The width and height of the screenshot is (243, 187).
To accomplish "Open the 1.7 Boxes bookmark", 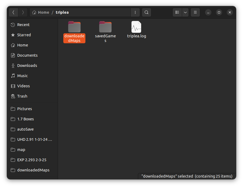I will (x=32, y=119).
